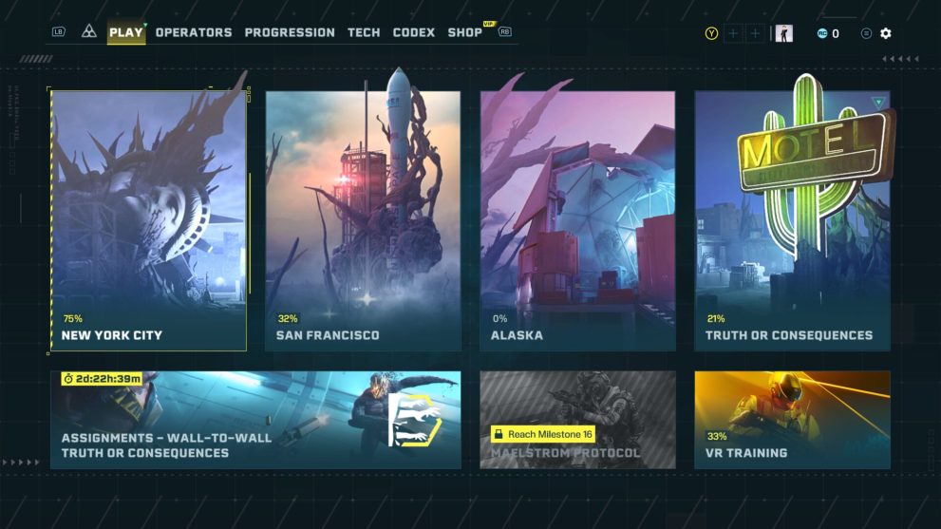Image resolution: width=941 pixels, height=529 pixels.
Task: Click the RB bumper icon
Action: point(505,32)
